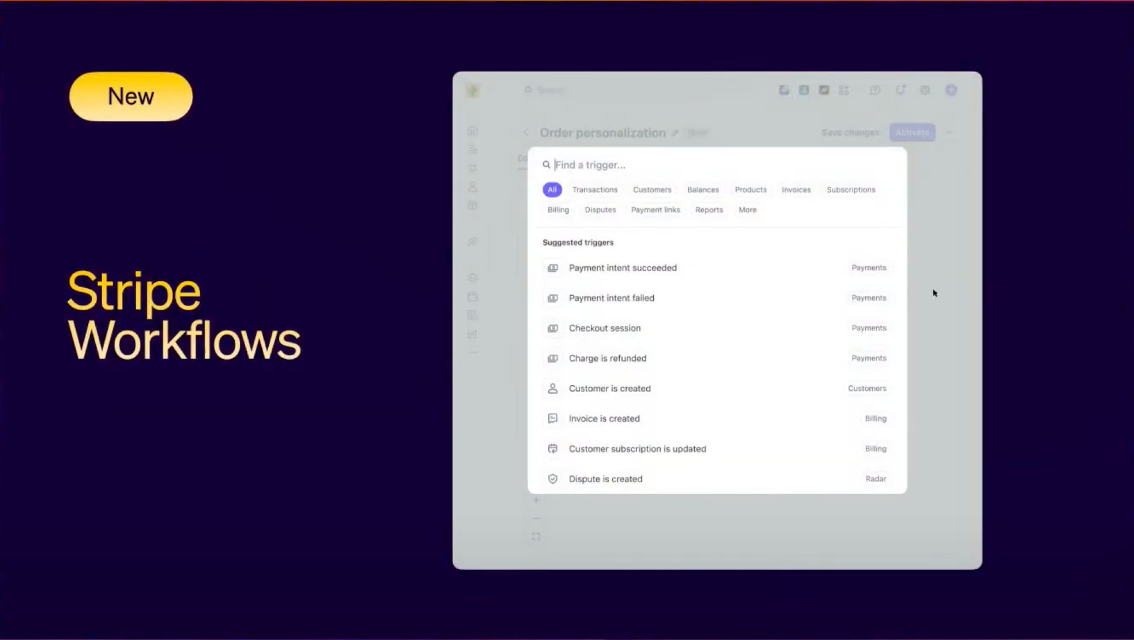Click the magnifier icon in trigger search
This screenshot has height=640, width=1134.
point(546,165)
